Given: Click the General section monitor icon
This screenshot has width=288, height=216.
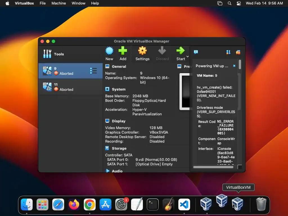Looking at the screenshot, I should tap(107, 66).
